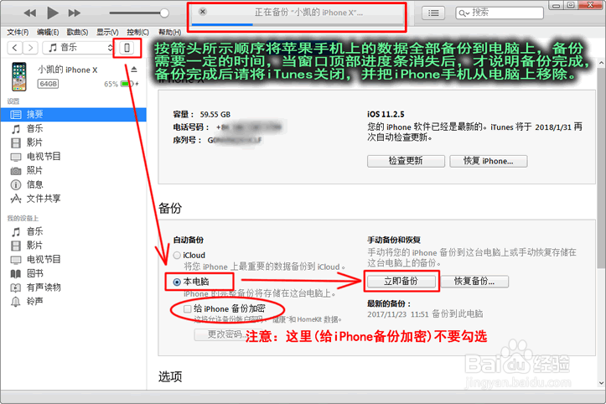This screenshot has height=404, width=606.
Task: Open the 控制(C) menu
Action: point(138,32)
